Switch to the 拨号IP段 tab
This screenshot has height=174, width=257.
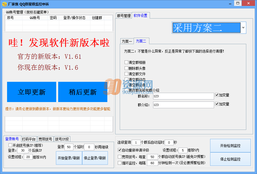tap(62, 139)
